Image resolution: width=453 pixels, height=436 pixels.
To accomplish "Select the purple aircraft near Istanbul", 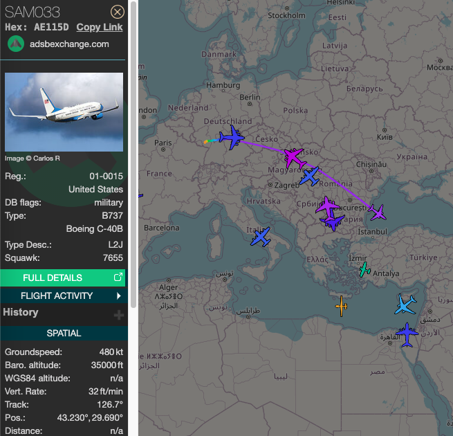I will (377, 212).
